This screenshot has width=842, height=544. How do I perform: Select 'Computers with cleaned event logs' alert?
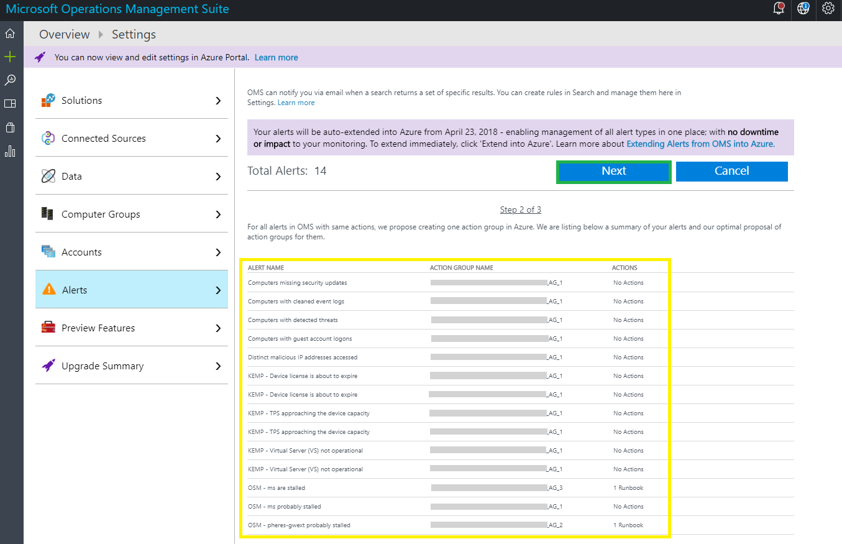(296, 302)
